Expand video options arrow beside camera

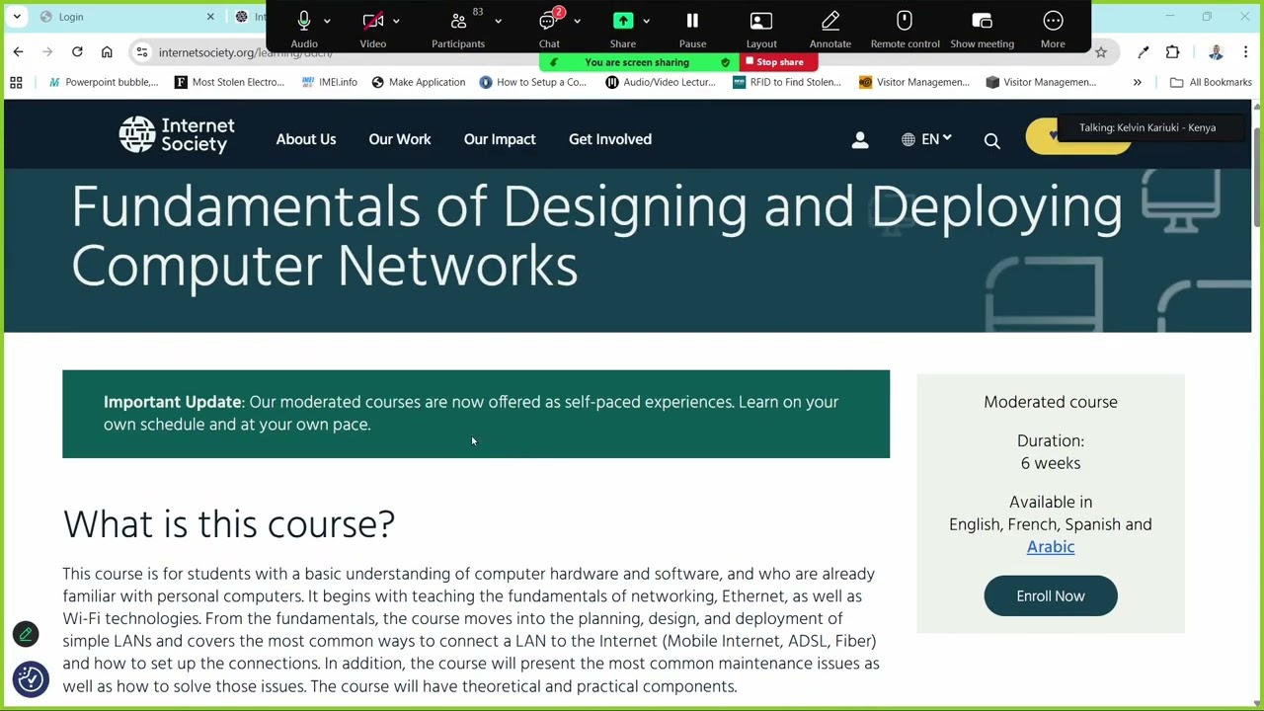click(396, 21)
